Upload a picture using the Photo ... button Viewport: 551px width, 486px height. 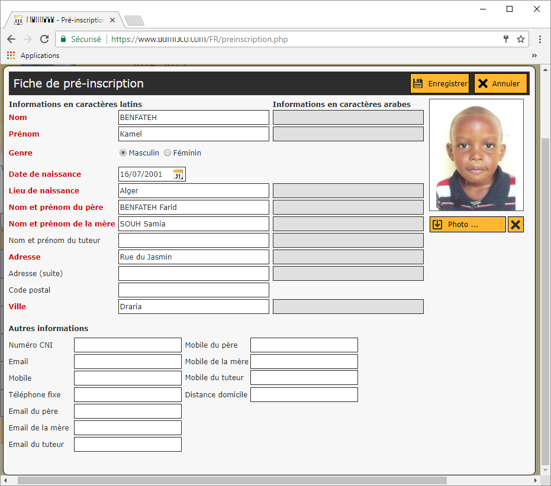(x=468, y=225)
